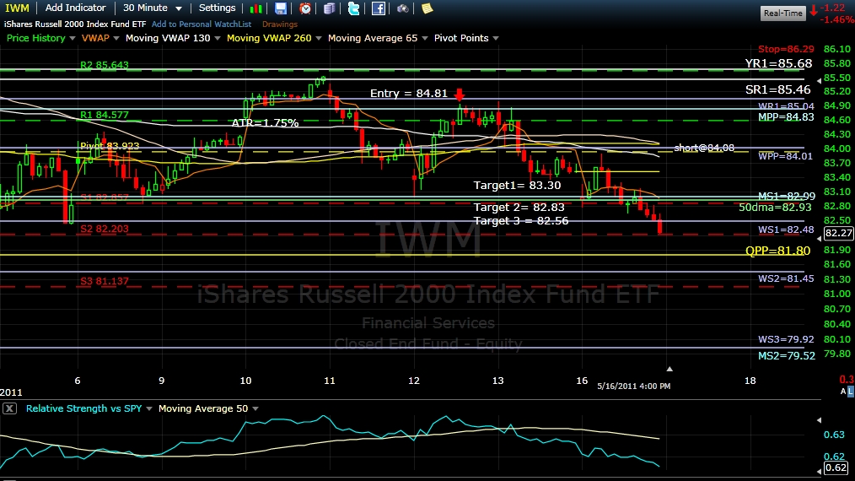
Task: Click the IWM ticker symbol
Action: pyautogui.click(x=17, y=8)
